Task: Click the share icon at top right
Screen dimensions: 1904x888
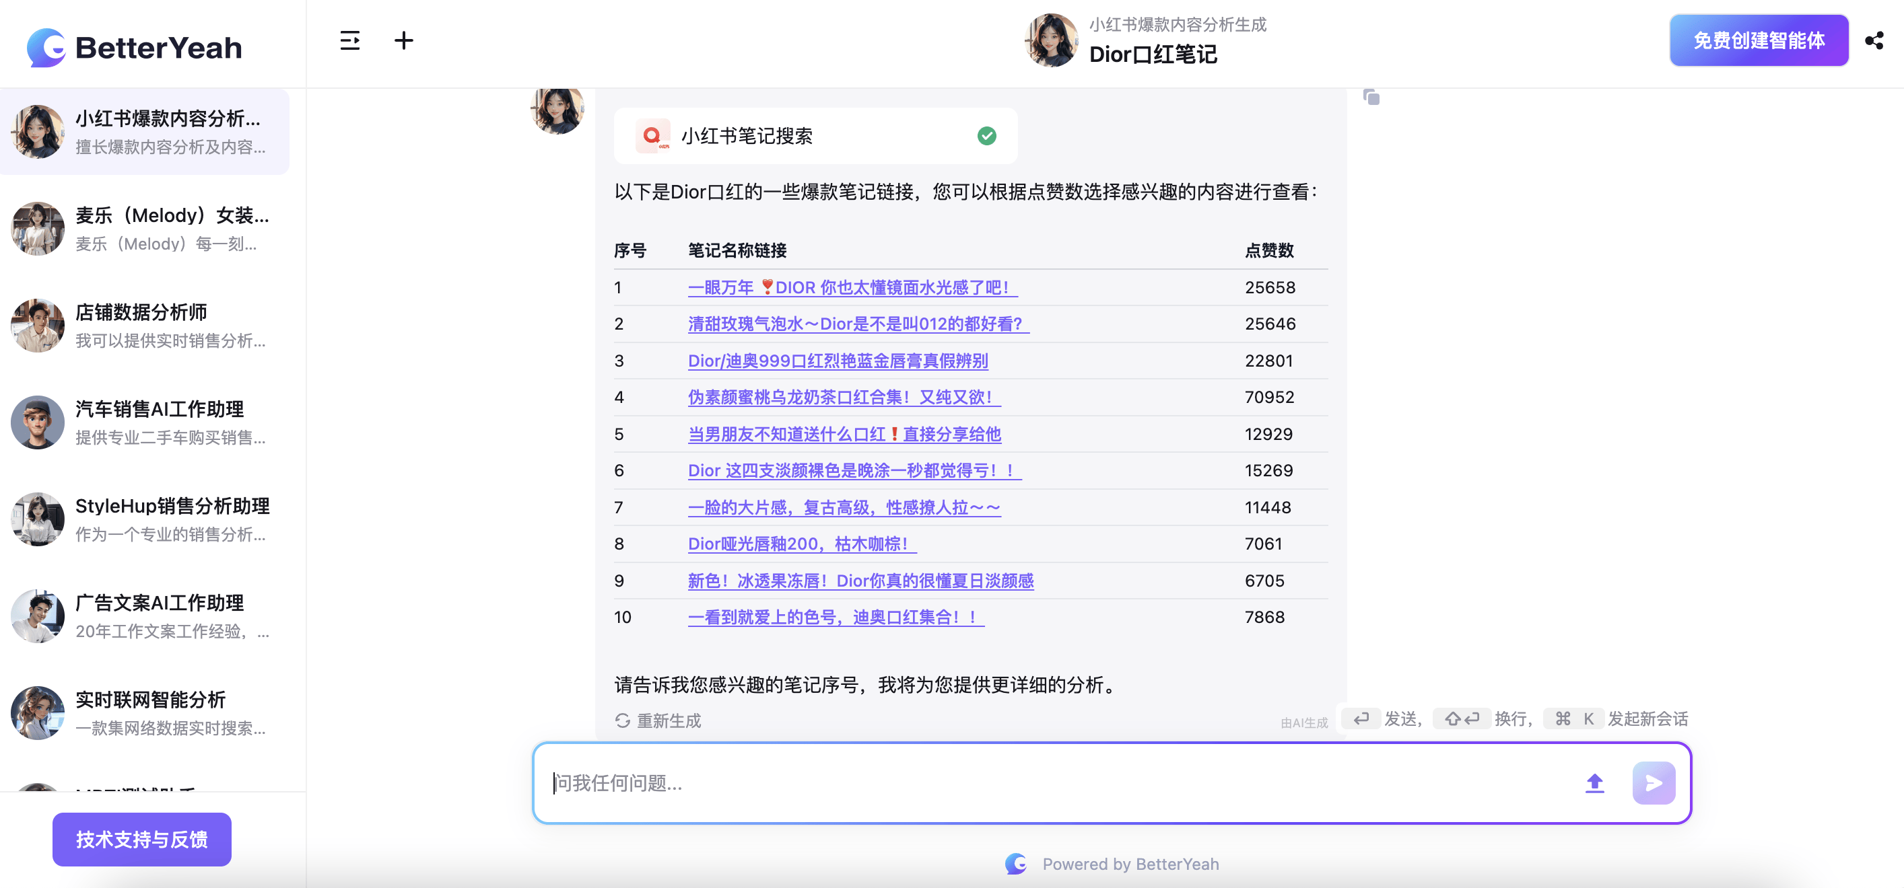Action: pos(1874,40)
